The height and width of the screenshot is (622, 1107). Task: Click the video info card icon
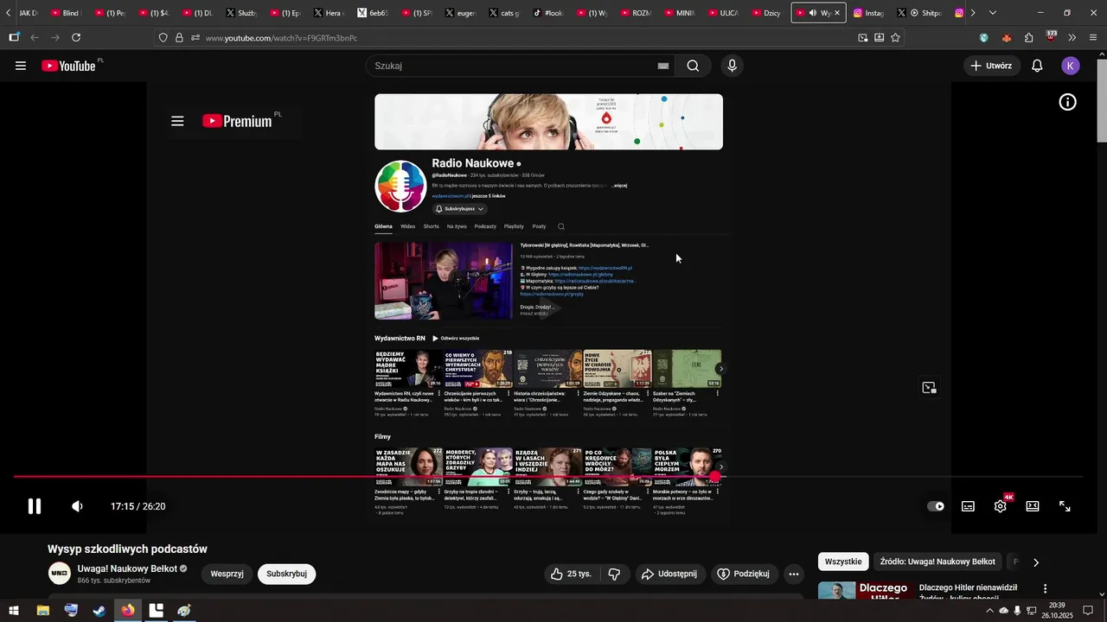tap(1068, 102)
